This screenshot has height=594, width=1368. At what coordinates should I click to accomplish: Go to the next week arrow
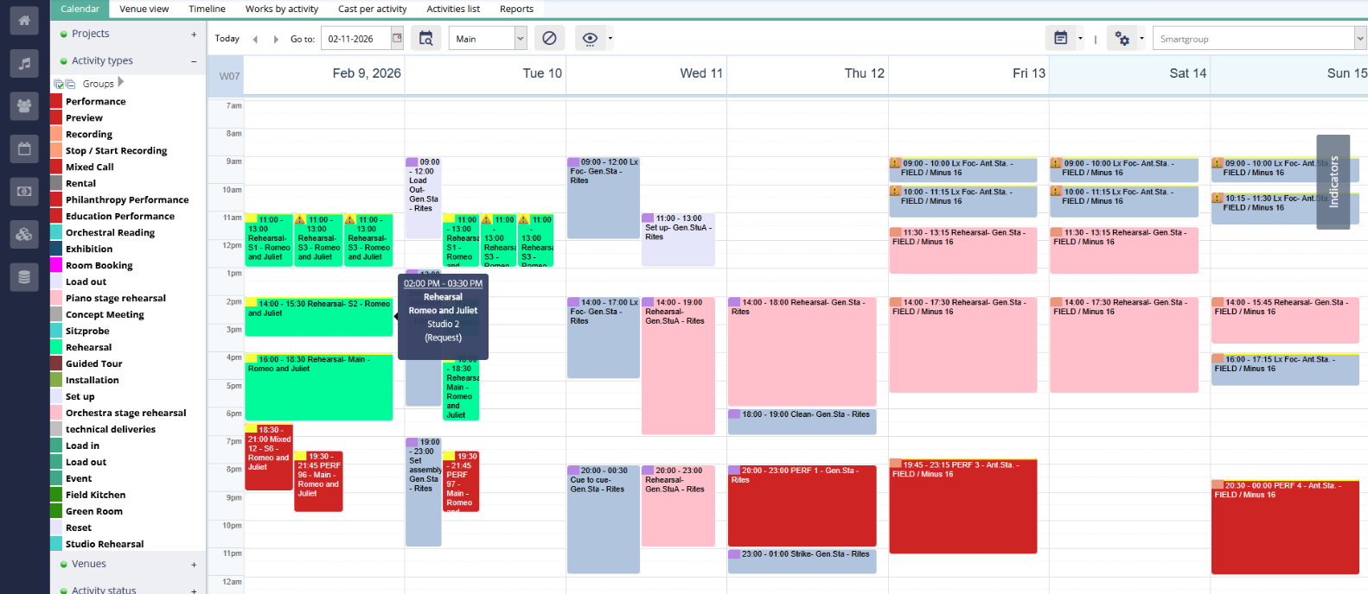(276, 39)
